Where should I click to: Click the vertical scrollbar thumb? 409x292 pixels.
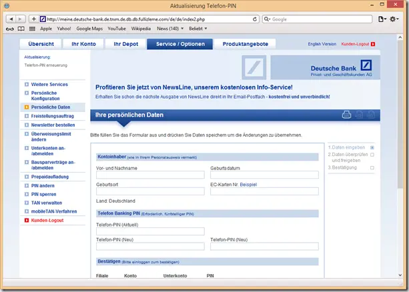pos(400,115)
